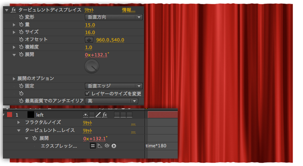303x166 pixels.
Task: Open the 固定 dropdown showing 垂直エッジ
Action: click(114, 86)
